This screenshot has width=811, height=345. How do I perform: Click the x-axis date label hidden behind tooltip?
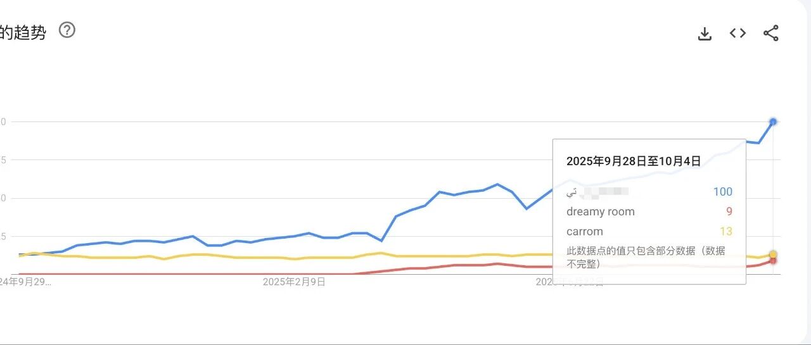point(570,282)
